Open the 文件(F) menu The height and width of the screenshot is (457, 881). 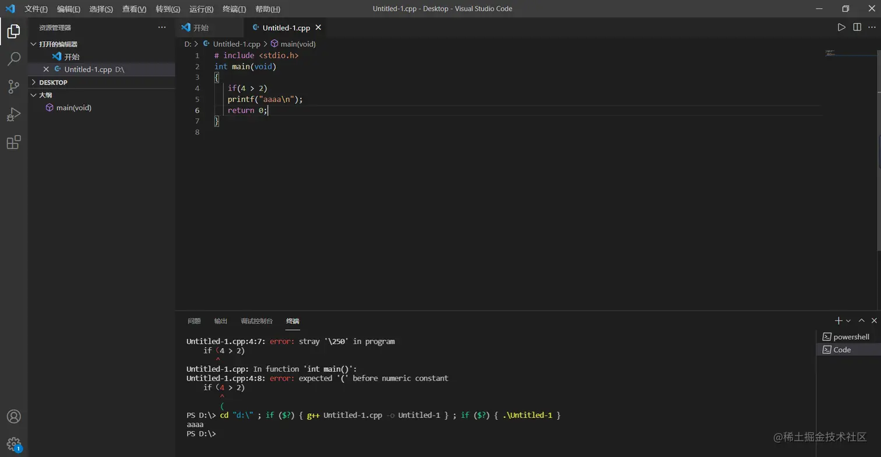click(36, 9)
